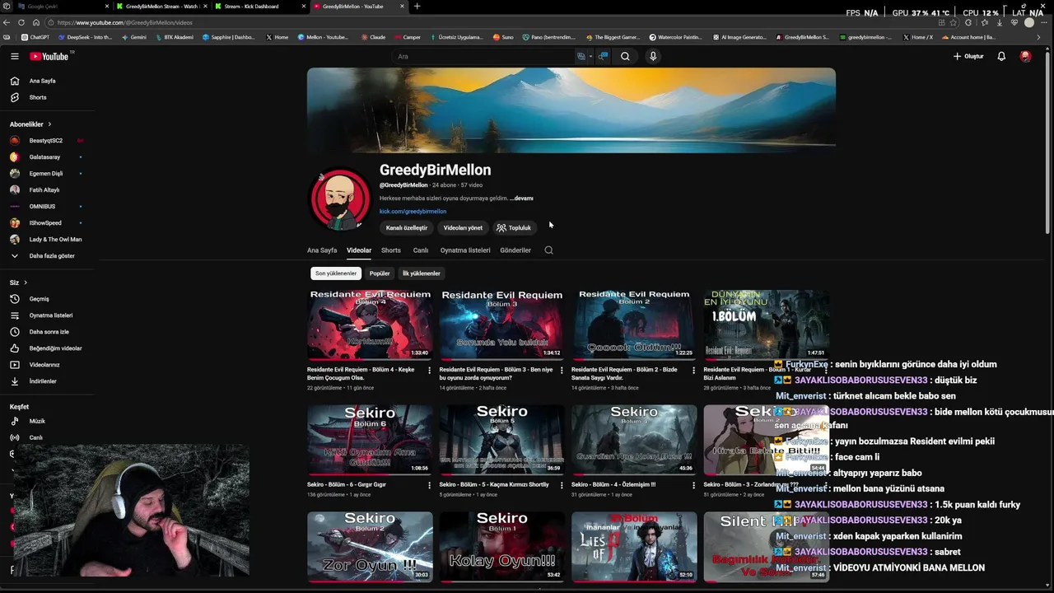Open Lady & The Owl Man channel
The image size is (1054, 593).
48,240
